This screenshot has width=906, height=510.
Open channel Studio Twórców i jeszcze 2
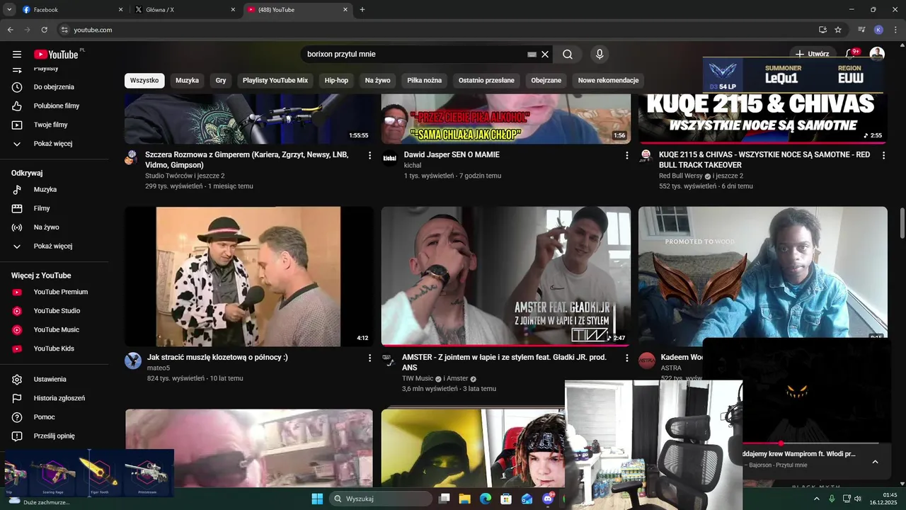click(185, 176)
